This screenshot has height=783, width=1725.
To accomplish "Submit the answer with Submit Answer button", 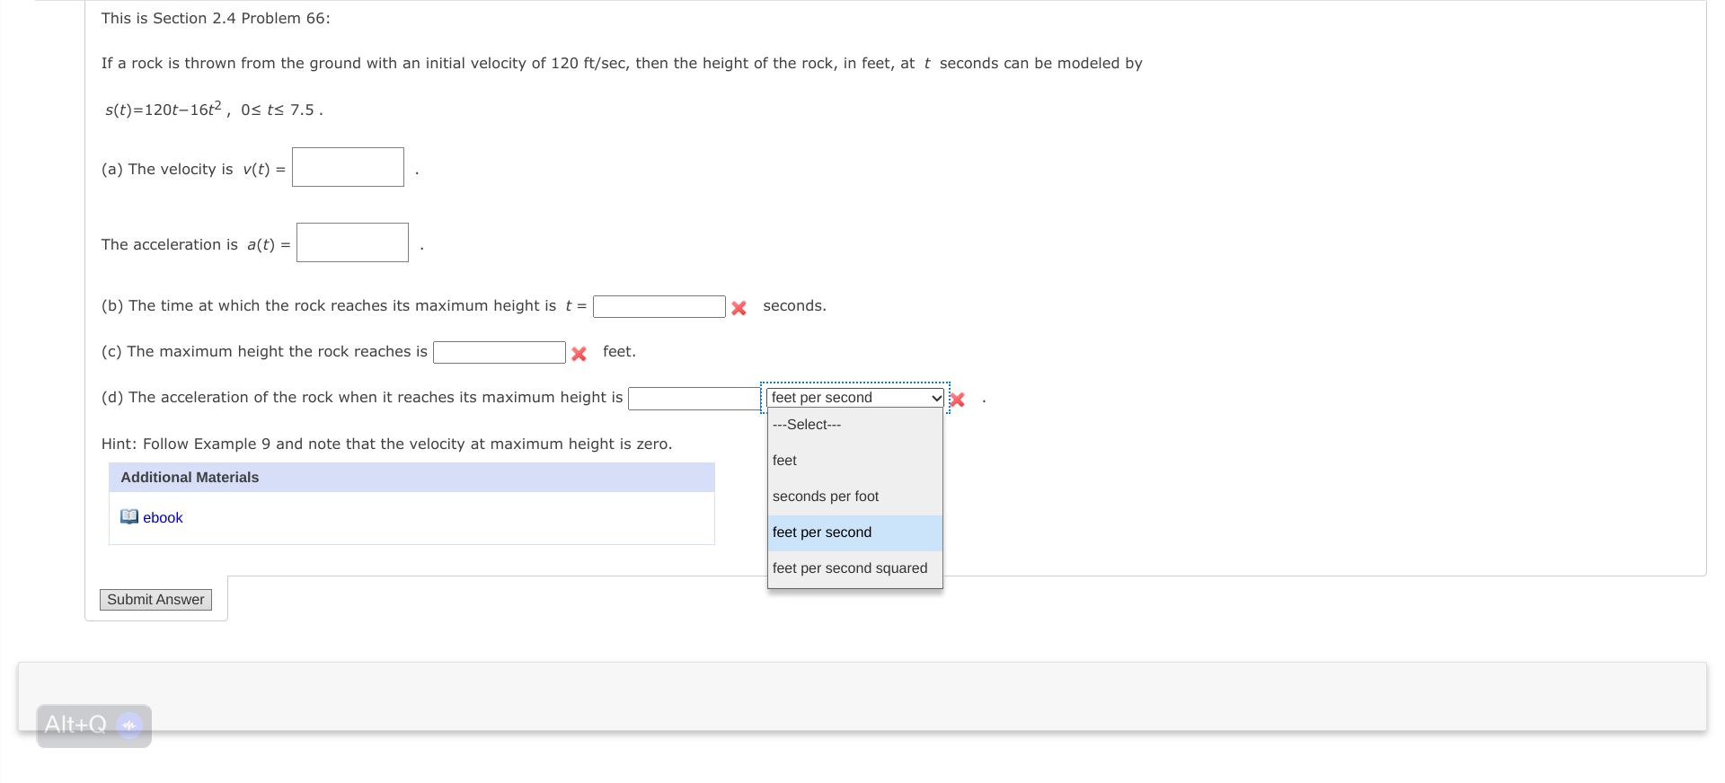I will tap(155, 600).
